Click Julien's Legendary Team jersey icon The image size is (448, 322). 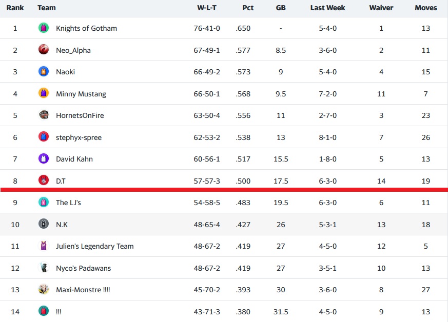(44, 246)
